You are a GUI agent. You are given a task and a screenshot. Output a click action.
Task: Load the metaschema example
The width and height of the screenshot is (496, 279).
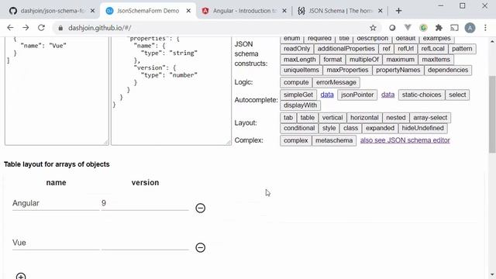[x=334, y=140]
